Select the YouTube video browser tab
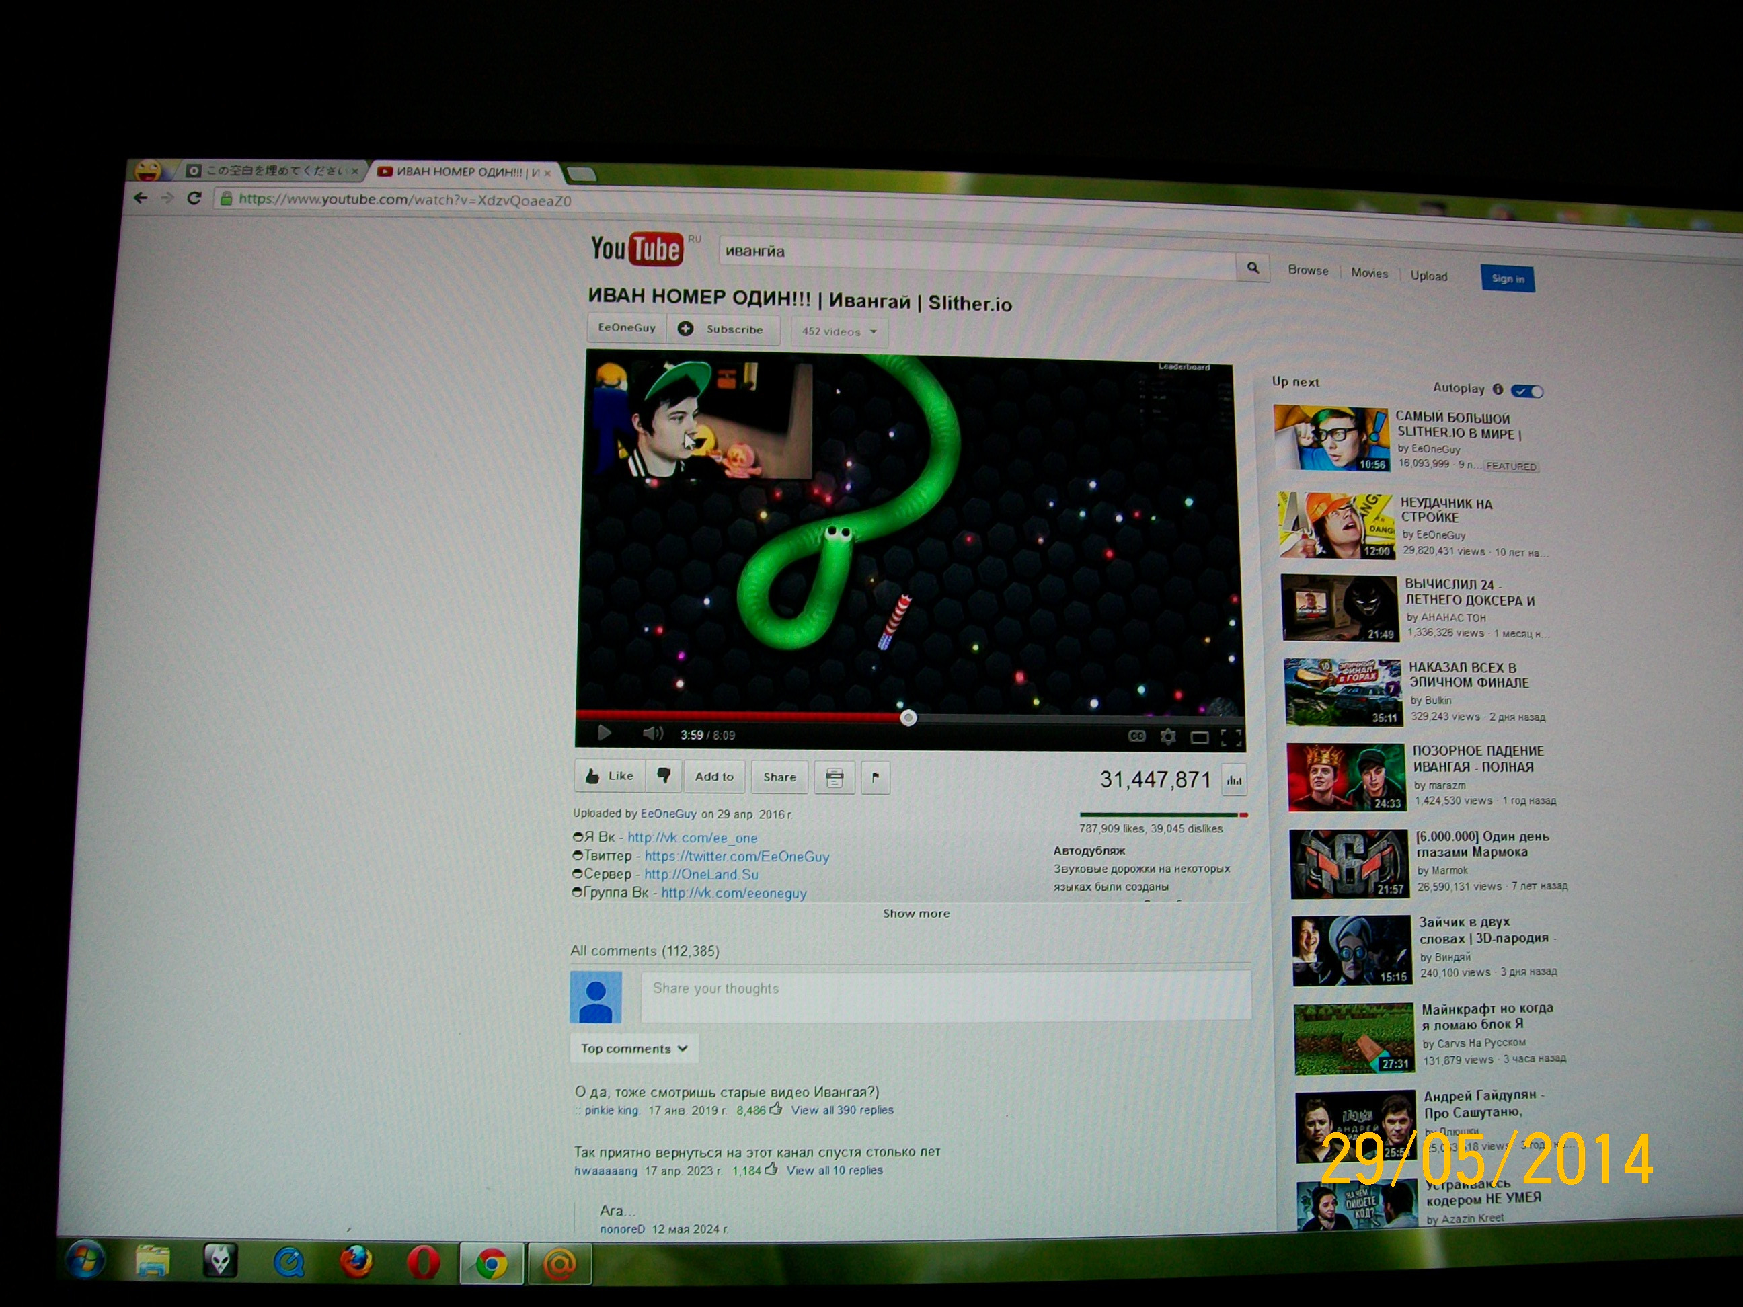 point(465,171)
